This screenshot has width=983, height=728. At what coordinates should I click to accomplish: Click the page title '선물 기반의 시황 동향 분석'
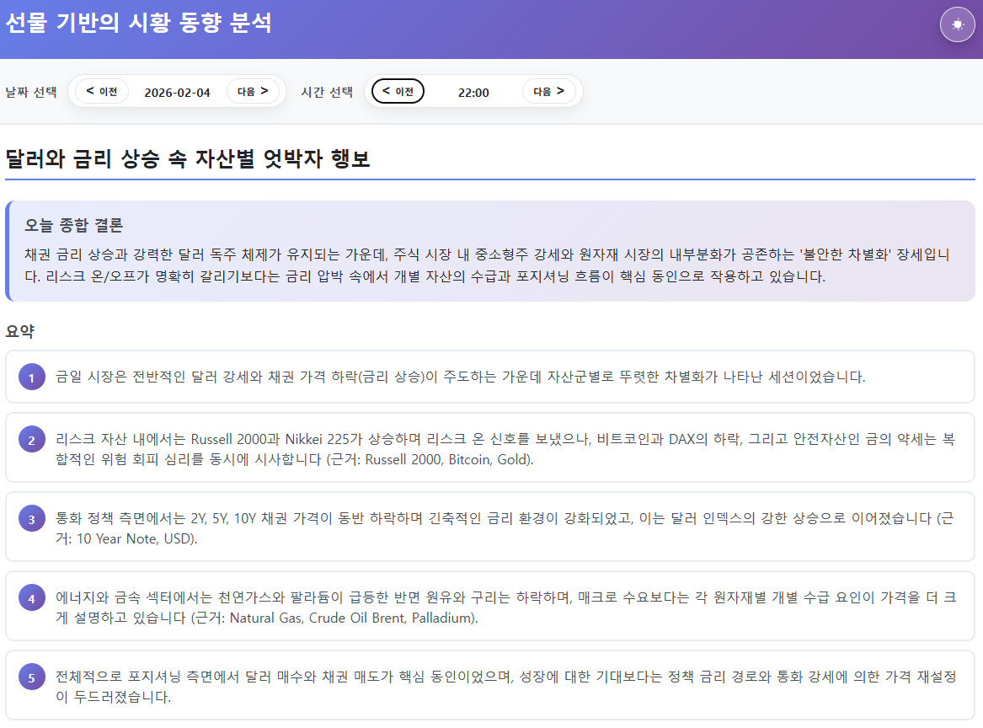point(138,23)
